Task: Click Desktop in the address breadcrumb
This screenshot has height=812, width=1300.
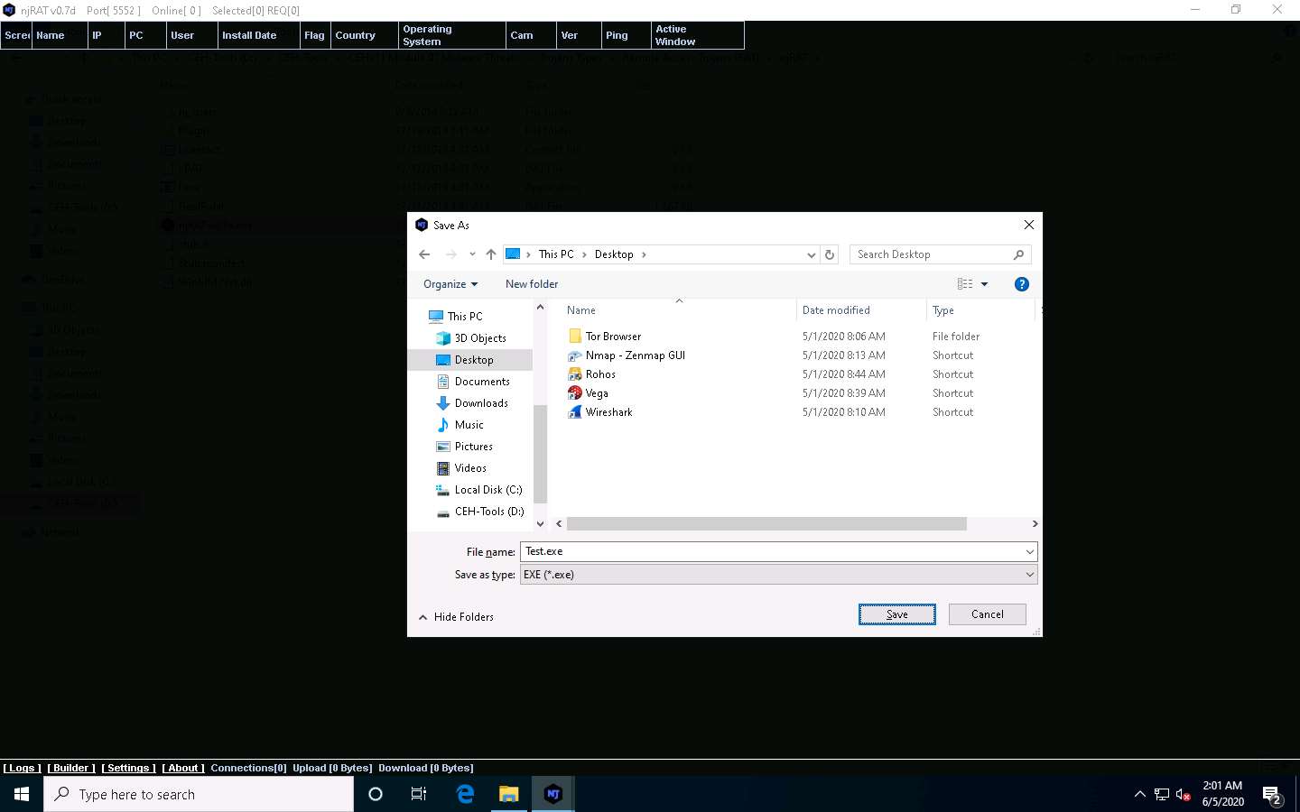Action: click(614, 254)
